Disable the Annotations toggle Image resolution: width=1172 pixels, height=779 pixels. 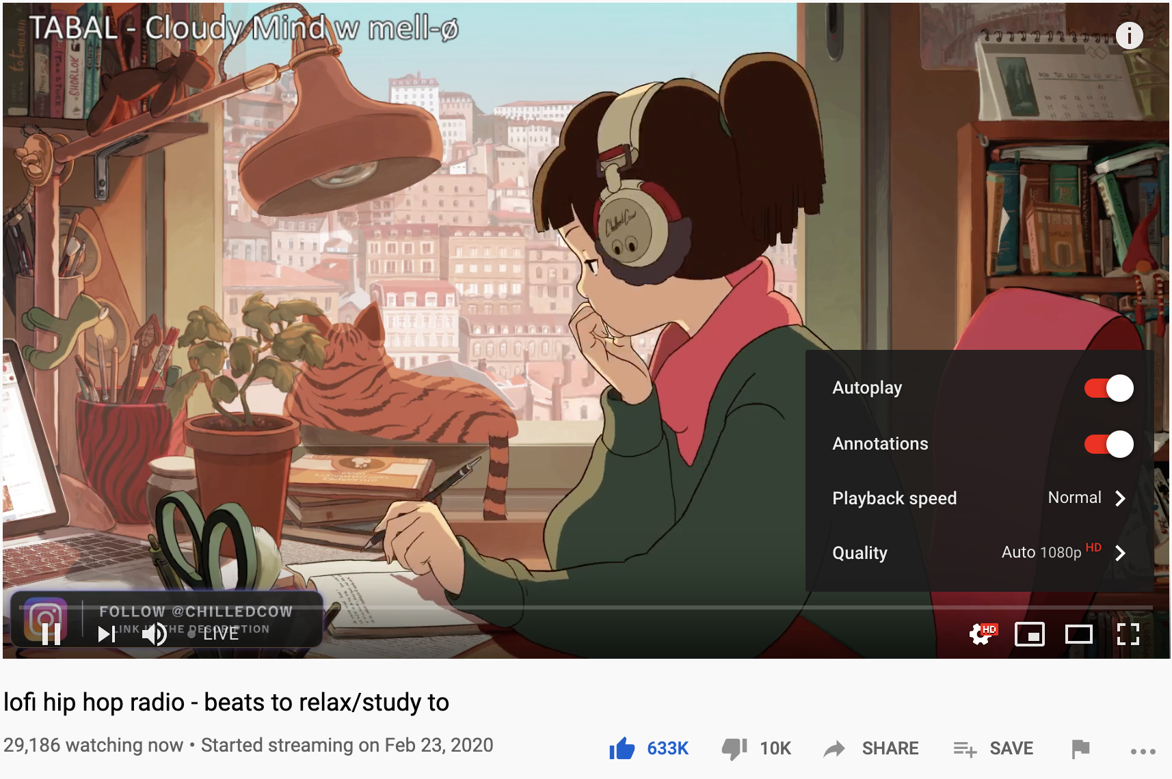pyautogui.click(x=1108, y=444)
